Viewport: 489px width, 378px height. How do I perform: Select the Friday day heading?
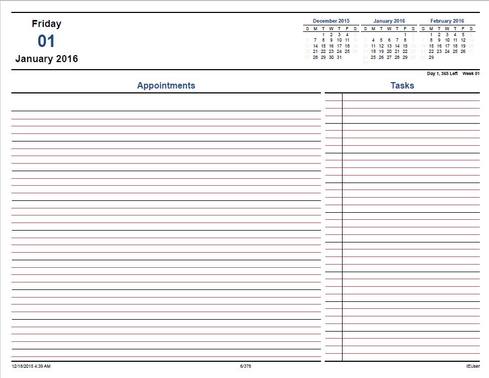(x=46, y=24)
